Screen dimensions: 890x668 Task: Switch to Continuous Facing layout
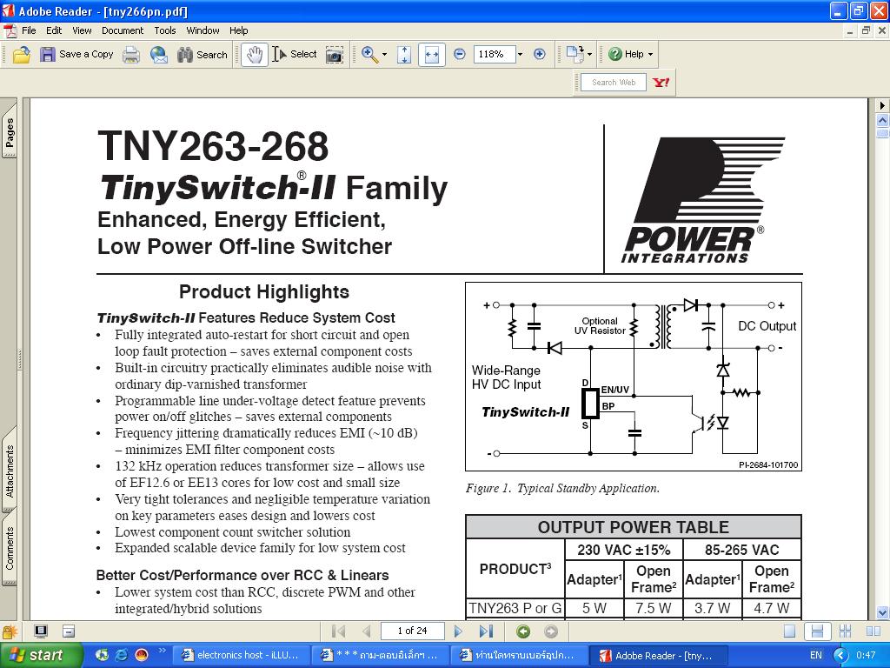coord(845,631)
